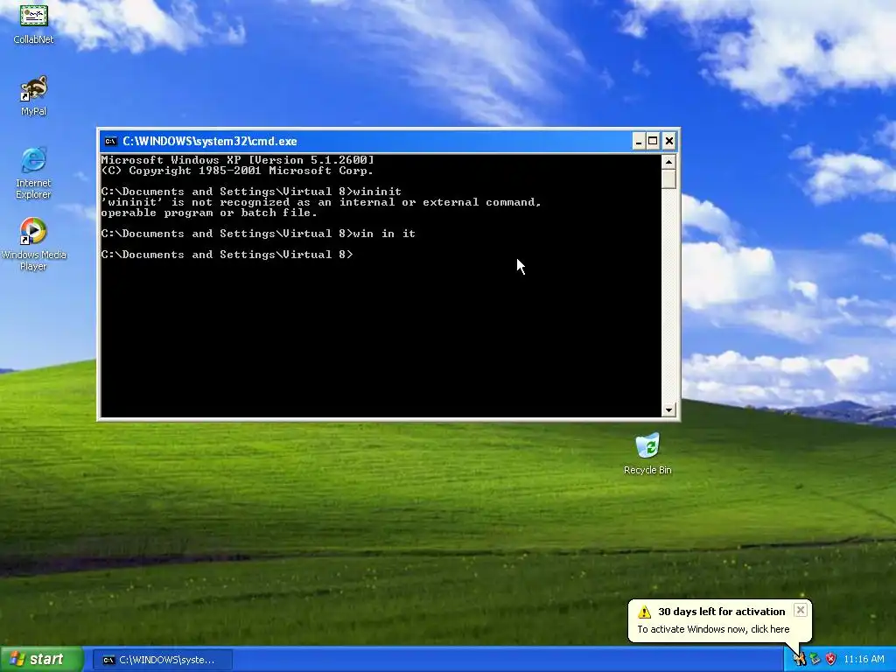The width and height of the screenshot is (896, 672).
Task: Click 'Microsoft Windows XP [Version 5.1.2600]' line
Action: click(238, 160)
